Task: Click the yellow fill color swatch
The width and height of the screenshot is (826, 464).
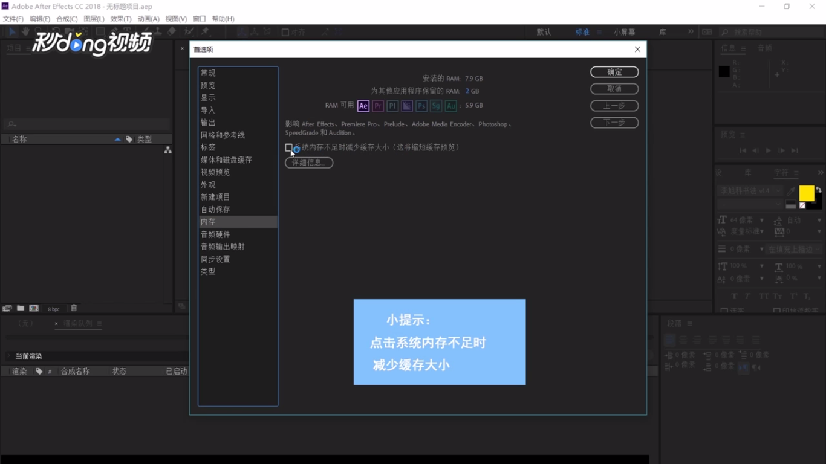Action: point(807,193)
